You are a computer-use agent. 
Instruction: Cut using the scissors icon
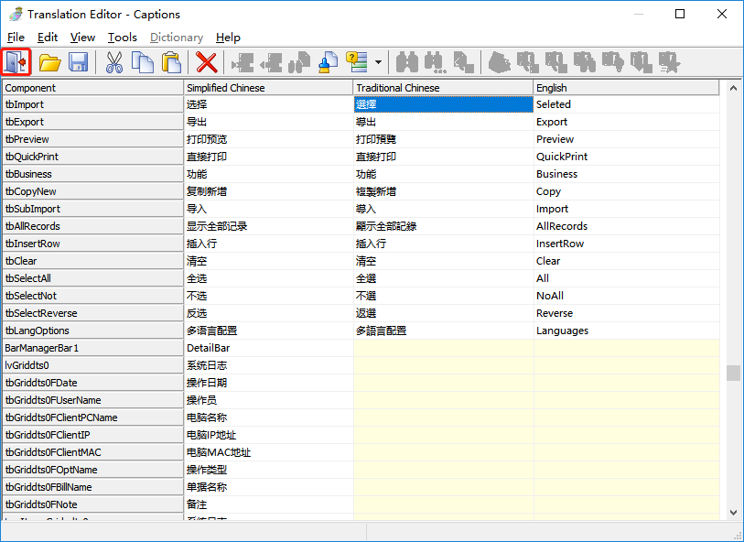(113, 62)
